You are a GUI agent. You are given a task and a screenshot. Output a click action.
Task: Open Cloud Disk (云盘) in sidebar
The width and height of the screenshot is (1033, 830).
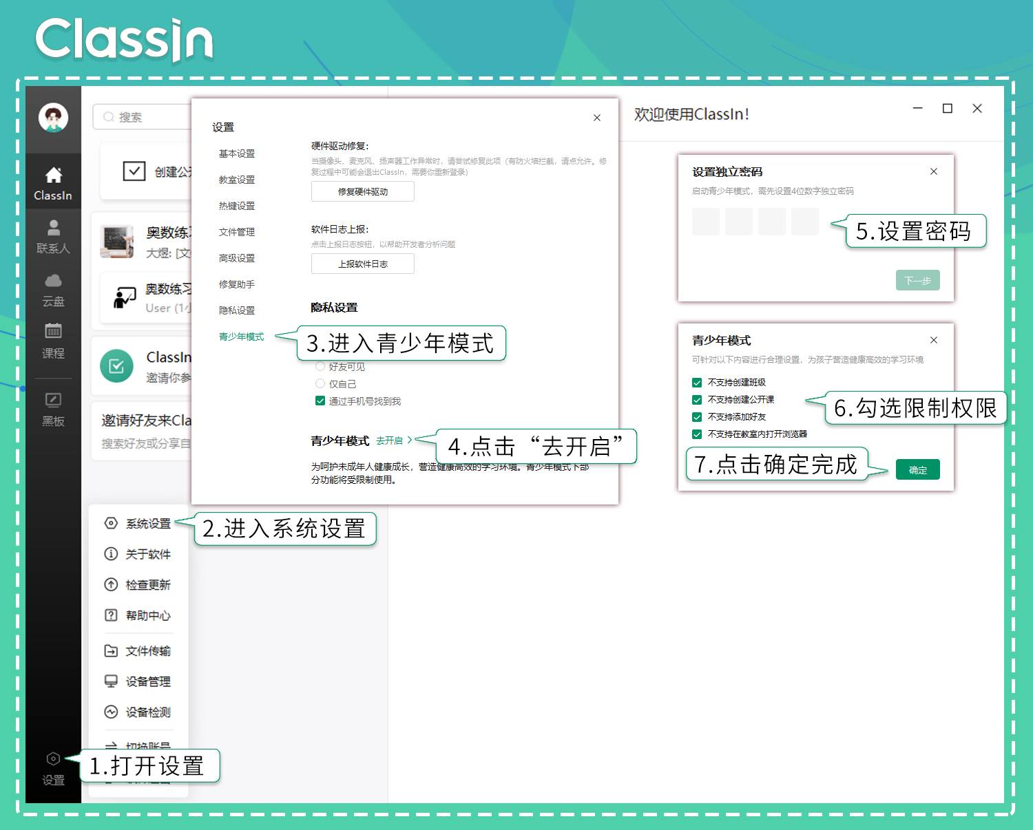[x=53, y=290]
